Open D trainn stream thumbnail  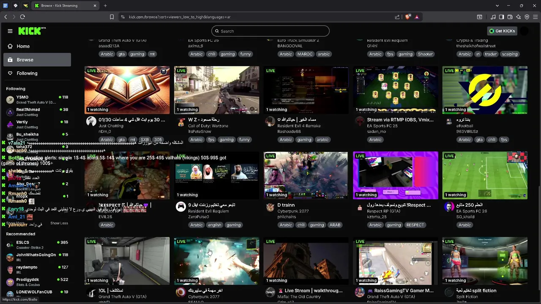tap(306, 175)
